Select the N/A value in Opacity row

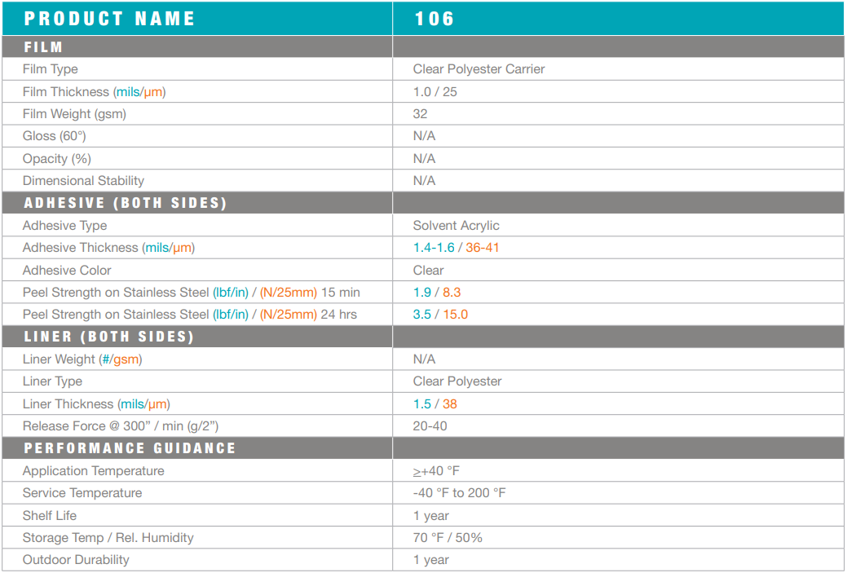[x=424, y=159]
